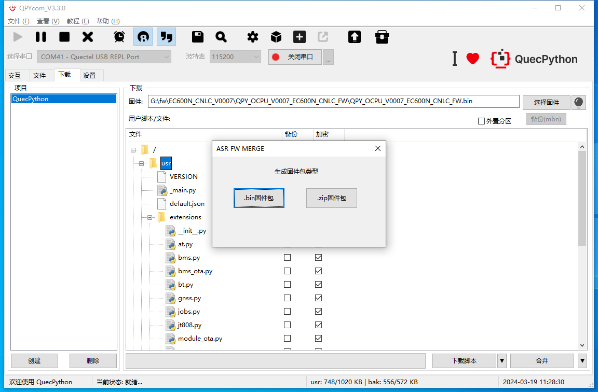Click the alarm clock icon
Viewport: 598px width, 392px height.
[119, 37]
